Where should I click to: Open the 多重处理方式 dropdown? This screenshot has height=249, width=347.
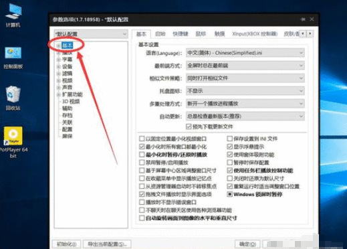245,104
